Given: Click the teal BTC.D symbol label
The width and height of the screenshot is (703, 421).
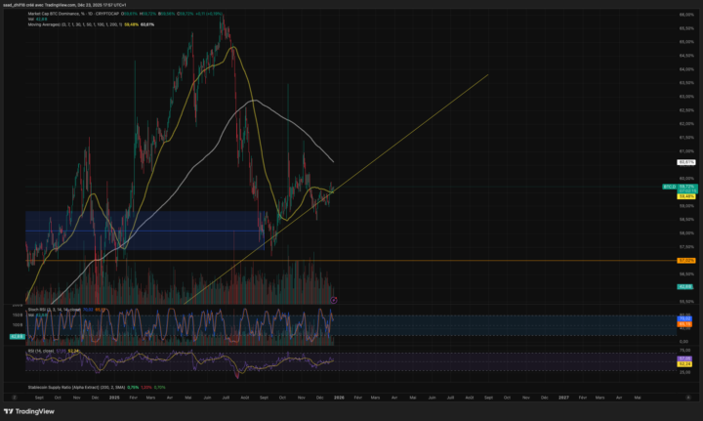Looking at the screenshot, I should (670, 187).
